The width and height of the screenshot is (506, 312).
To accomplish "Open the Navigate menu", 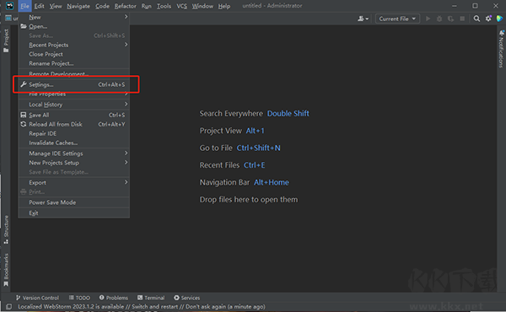I will (78, 6).
